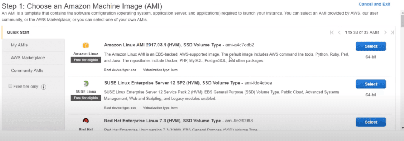This screenshot has height=141, width=404.
Task: Click Amazon Linux Free tier eligible badge
Action: pyautogui.click(x=86, y=60)
